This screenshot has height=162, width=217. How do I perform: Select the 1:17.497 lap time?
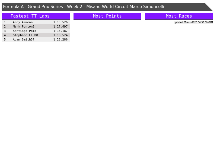(x=60, y=26)
